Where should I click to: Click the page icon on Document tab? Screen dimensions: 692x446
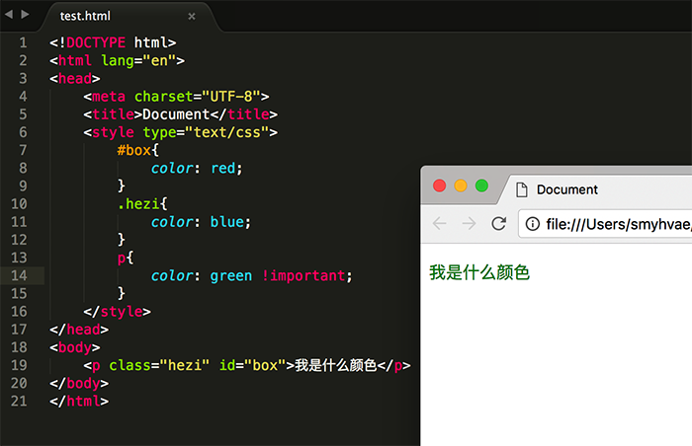[521, 189]
